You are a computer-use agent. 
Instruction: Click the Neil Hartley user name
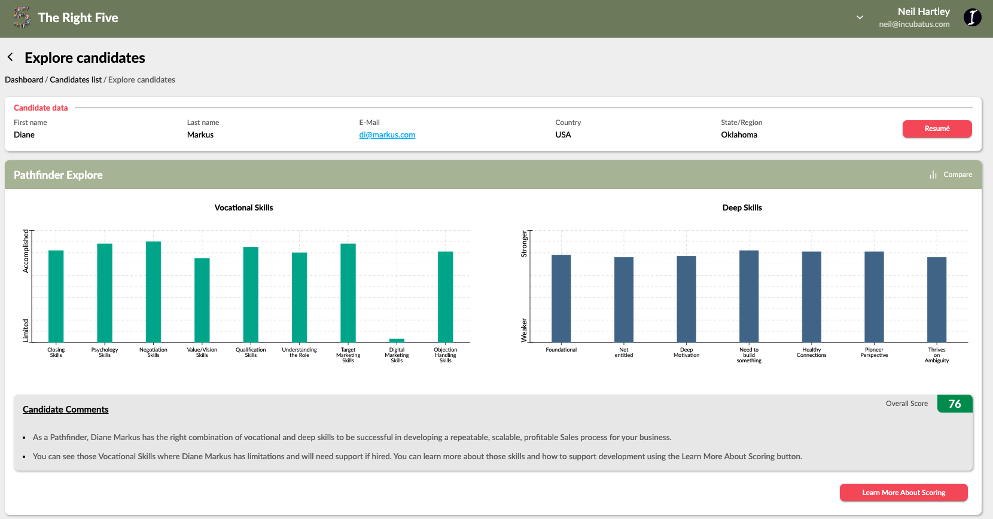[x=924, y=11]
